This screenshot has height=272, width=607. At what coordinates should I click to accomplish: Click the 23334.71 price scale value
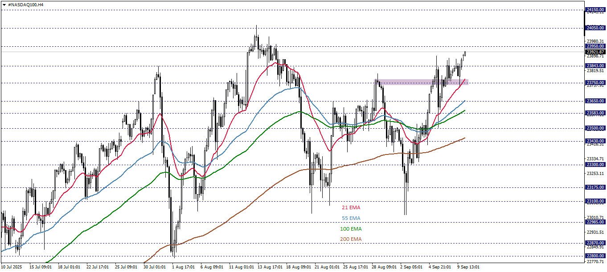click(x=596, y=159)
